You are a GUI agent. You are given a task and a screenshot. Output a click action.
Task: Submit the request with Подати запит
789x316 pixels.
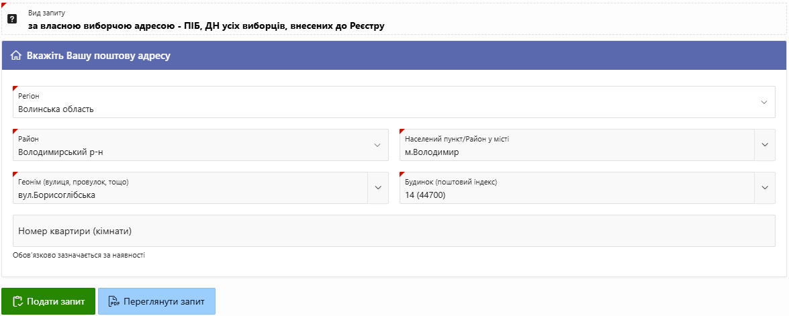(x=48, y=302)
